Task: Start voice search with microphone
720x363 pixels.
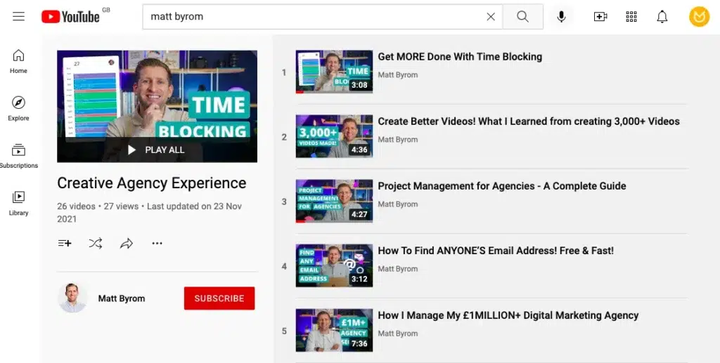Action: coord(561,17)
